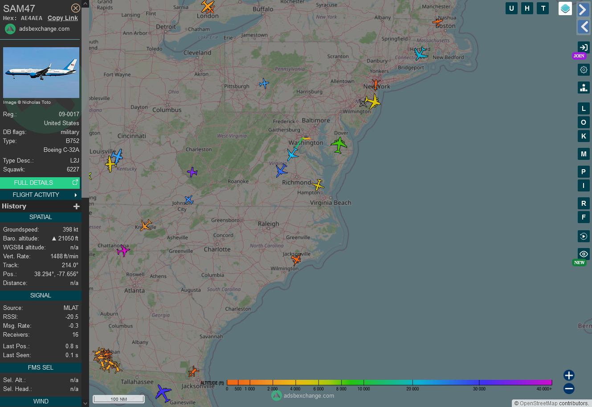Close the SAM47 aircraft info panel
592x407 pixels.
[76, 8]
